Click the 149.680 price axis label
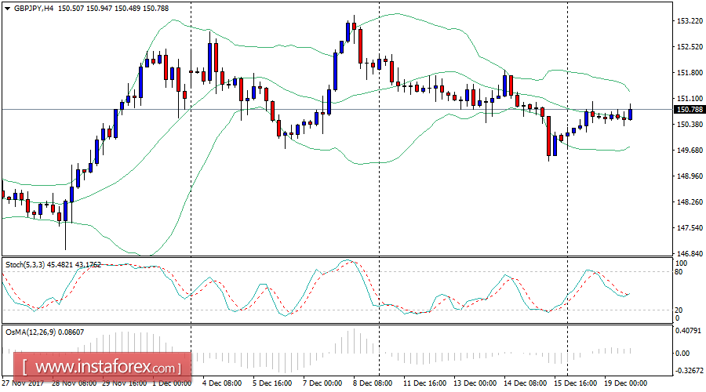 tap(690, 151)
